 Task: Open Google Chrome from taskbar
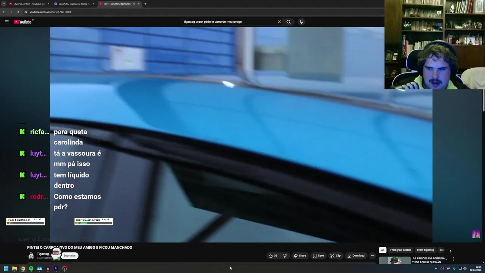[x=23, y=268]
